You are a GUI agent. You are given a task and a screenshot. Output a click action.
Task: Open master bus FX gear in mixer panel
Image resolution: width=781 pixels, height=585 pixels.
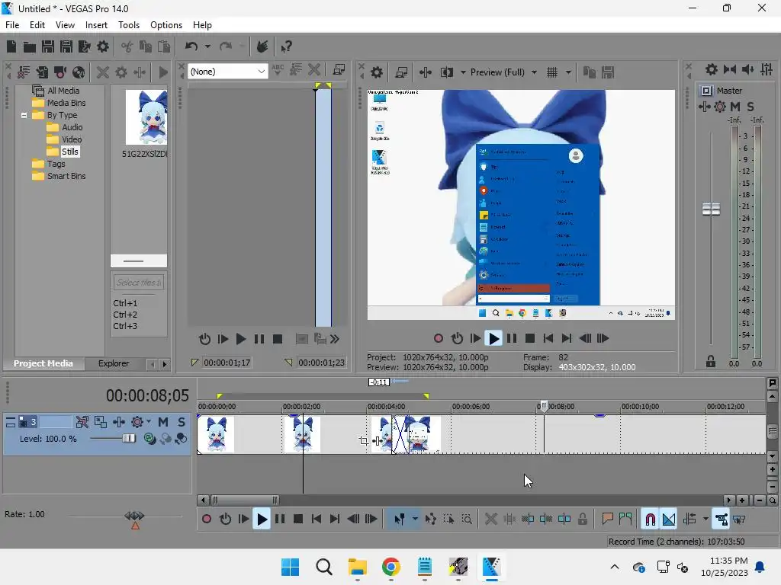tap(720, 107)
